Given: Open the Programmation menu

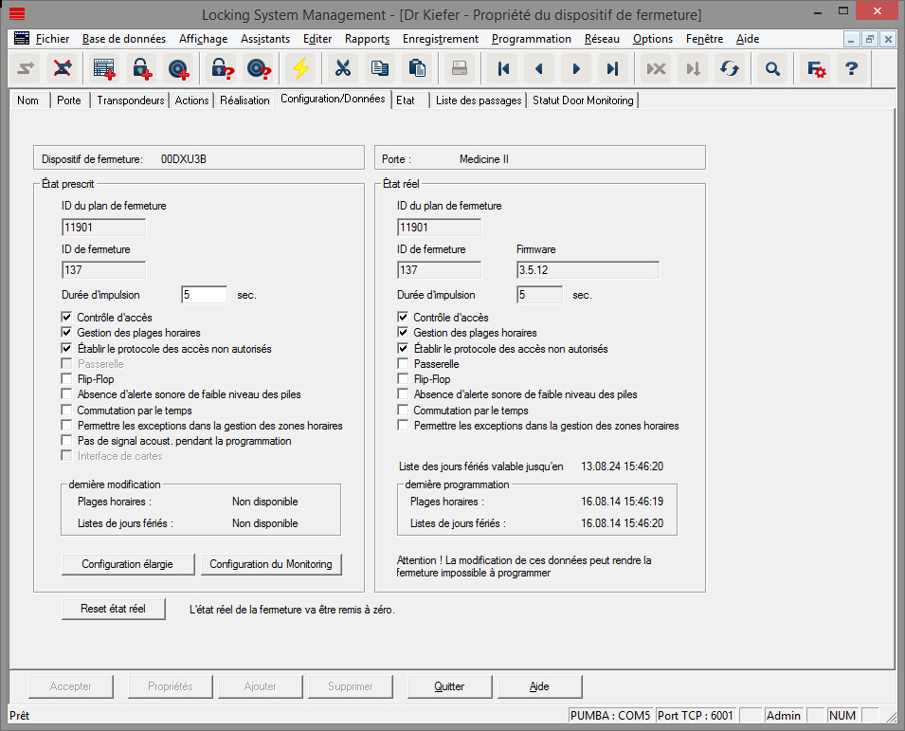Looking at the screenshot, I should pos(531,39).
